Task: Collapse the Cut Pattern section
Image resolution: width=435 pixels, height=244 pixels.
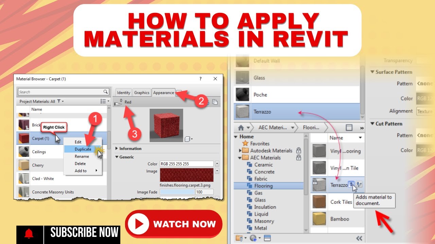Action: [x=372, y=124]
